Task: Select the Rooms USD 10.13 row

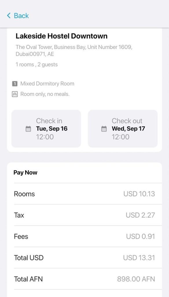Action: [88, 194]
